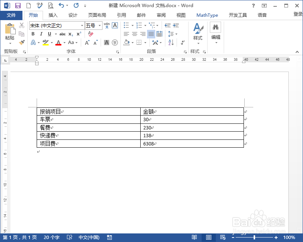Viewport: 303px width, 242px height.
Task: Toggle Bold formatting
Action: (x=33, y=34)
